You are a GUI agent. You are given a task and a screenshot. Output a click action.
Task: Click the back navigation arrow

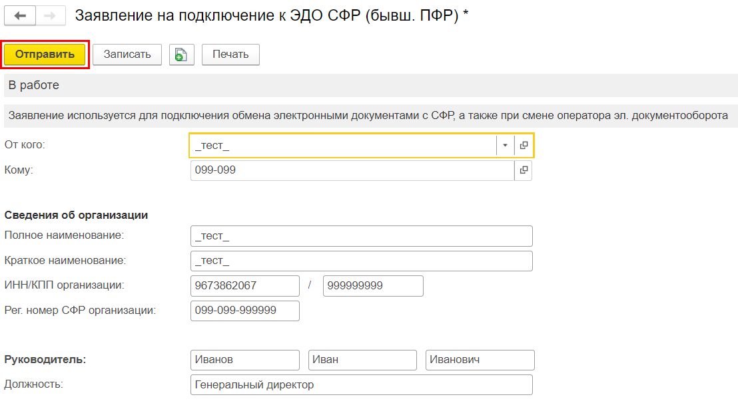[20, 16]
